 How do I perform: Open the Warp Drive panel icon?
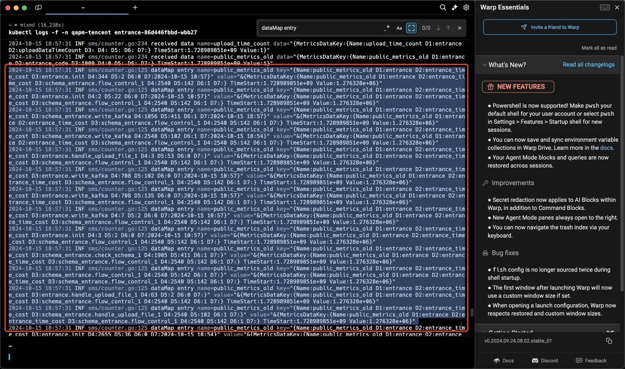pyautogui.click(x=39, y=7)
